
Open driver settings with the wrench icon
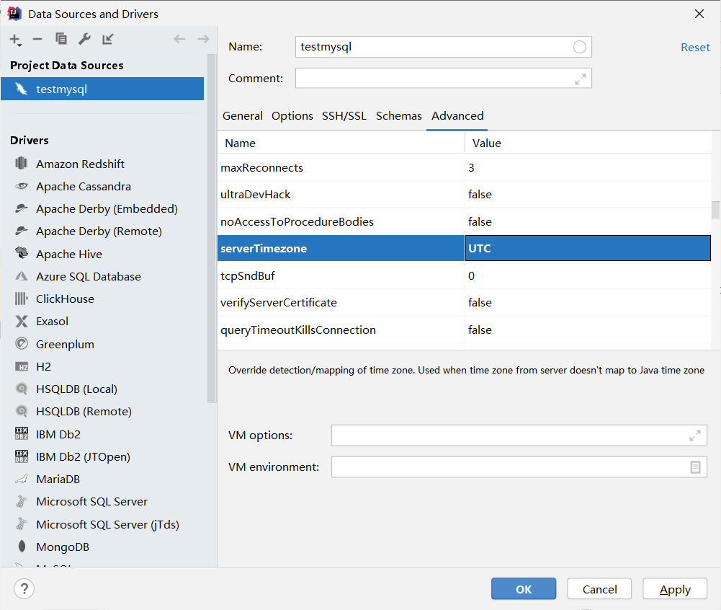pos(84,40)
